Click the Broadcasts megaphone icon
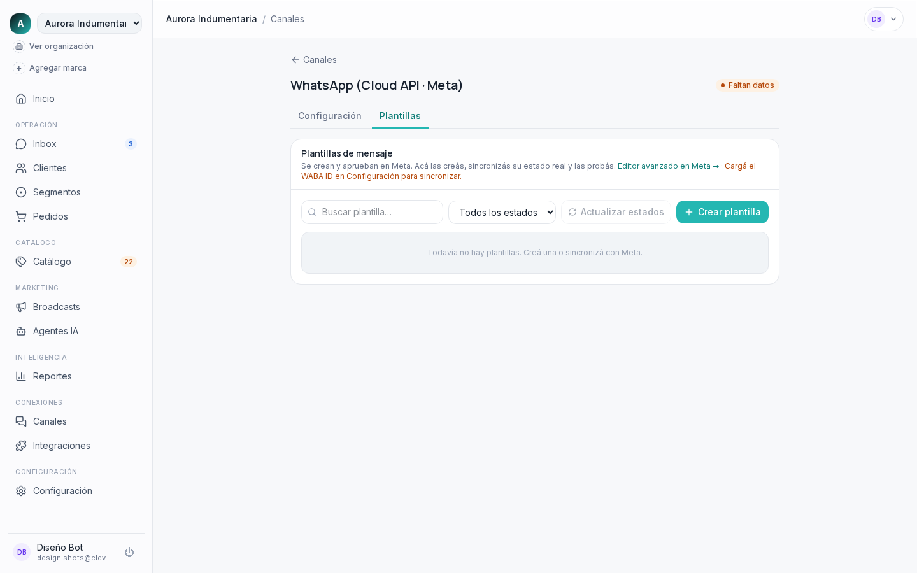Viewport: 917px width, 573px height. (x=21, y=307)
